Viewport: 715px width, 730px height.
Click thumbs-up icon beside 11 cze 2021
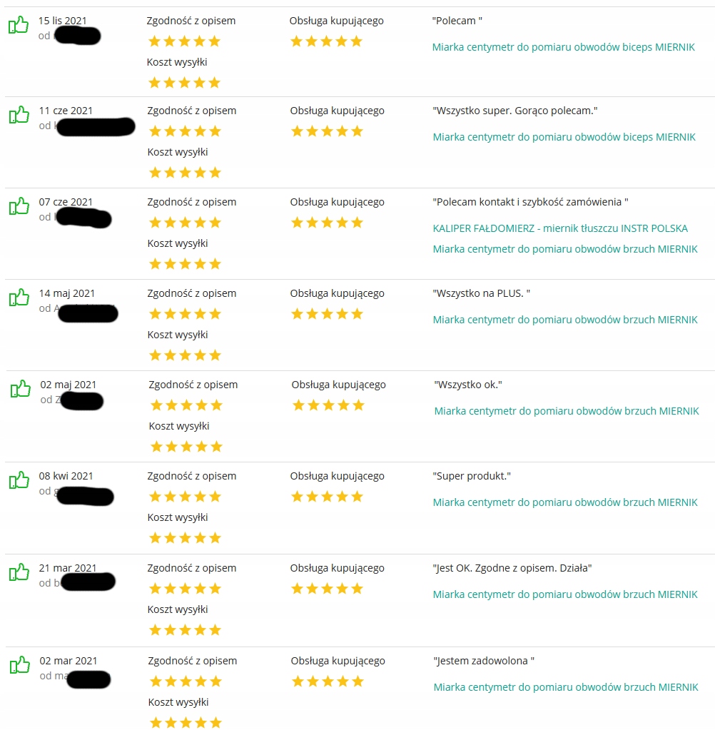point(19,115)
